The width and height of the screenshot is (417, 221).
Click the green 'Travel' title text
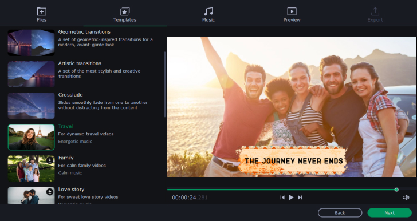click(65, 126)
